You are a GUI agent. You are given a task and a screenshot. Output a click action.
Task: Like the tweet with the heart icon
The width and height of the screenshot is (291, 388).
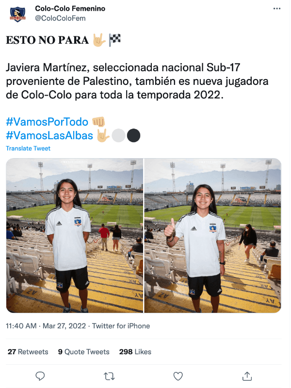[178, 376]
